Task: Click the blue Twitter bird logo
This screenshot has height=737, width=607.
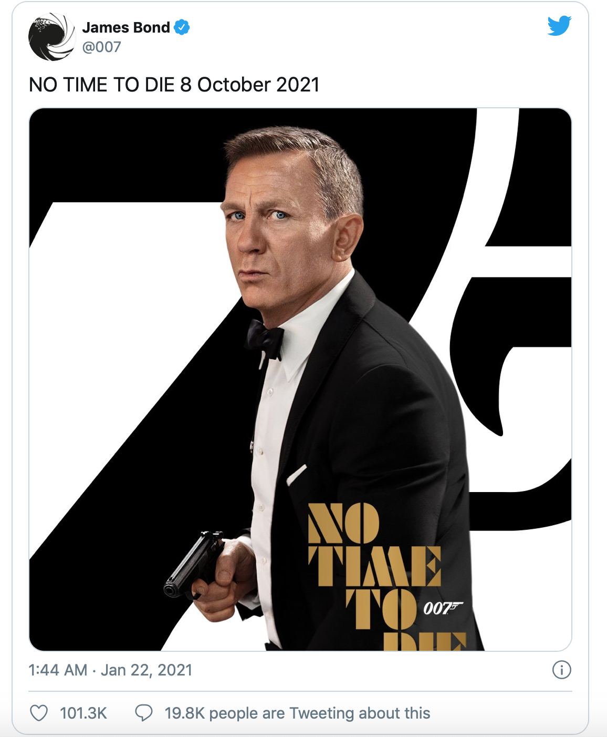Action: click(x=559, y=26)
